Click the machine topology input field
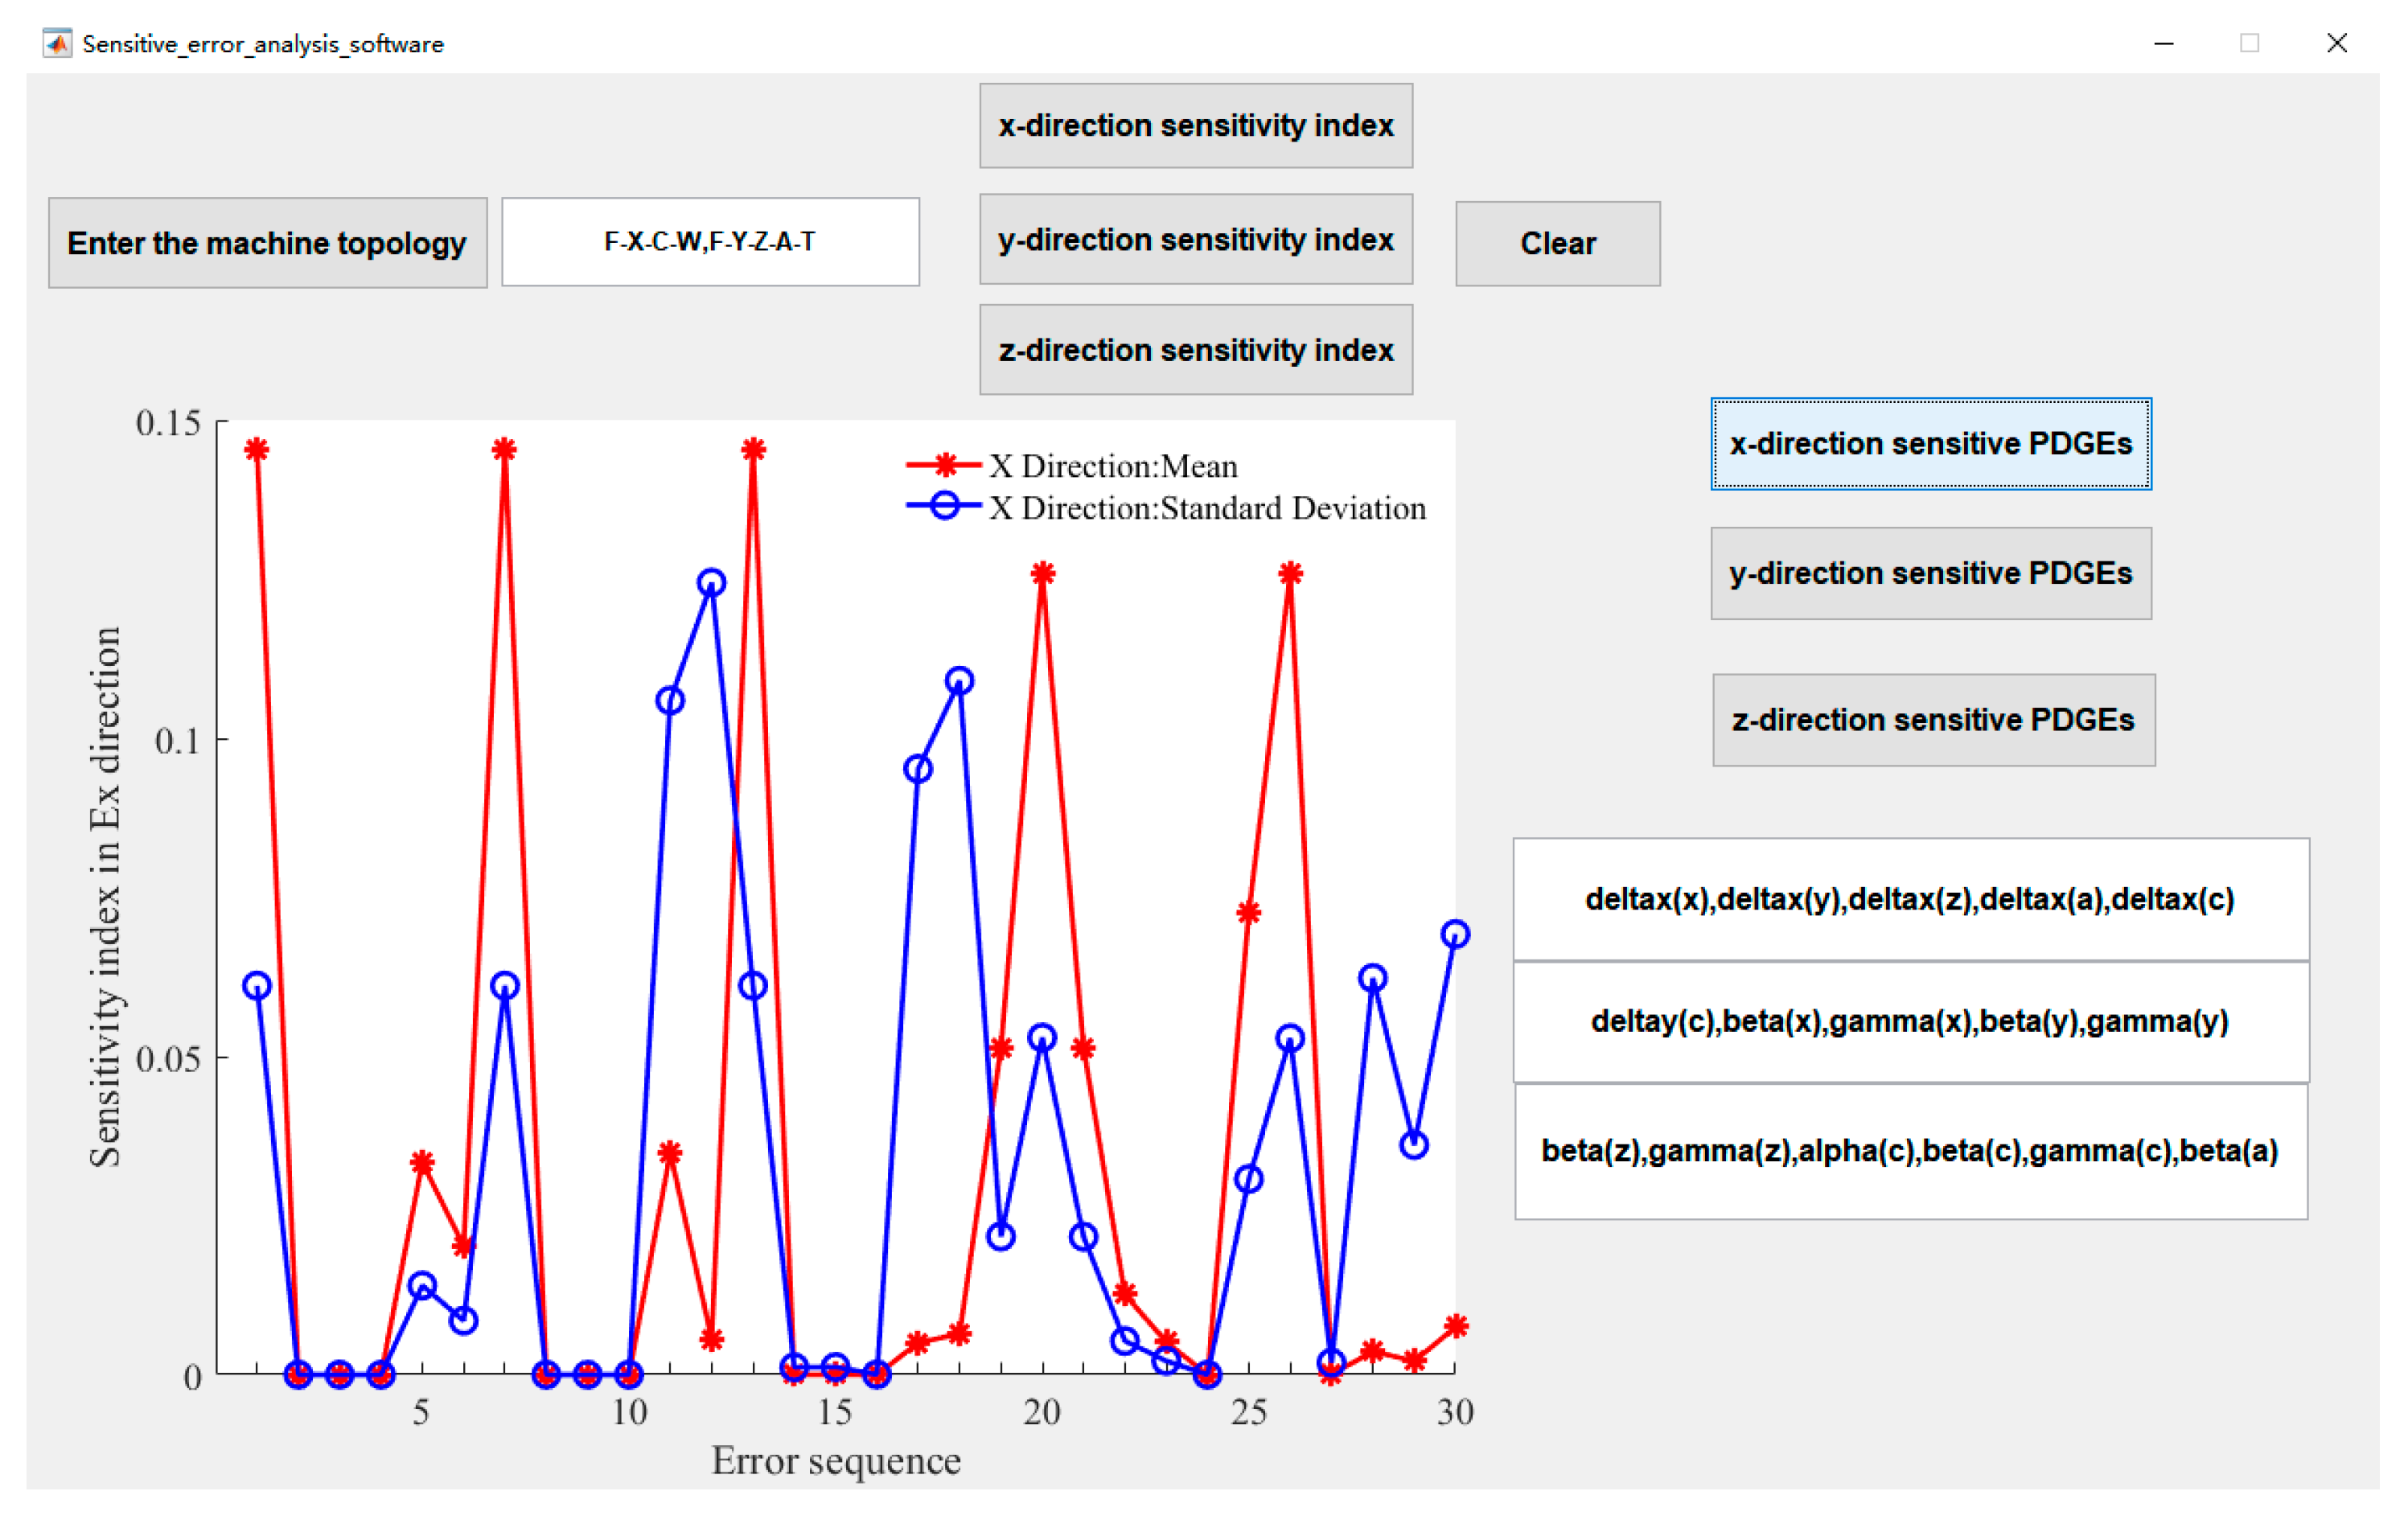 tap(710, 242)
